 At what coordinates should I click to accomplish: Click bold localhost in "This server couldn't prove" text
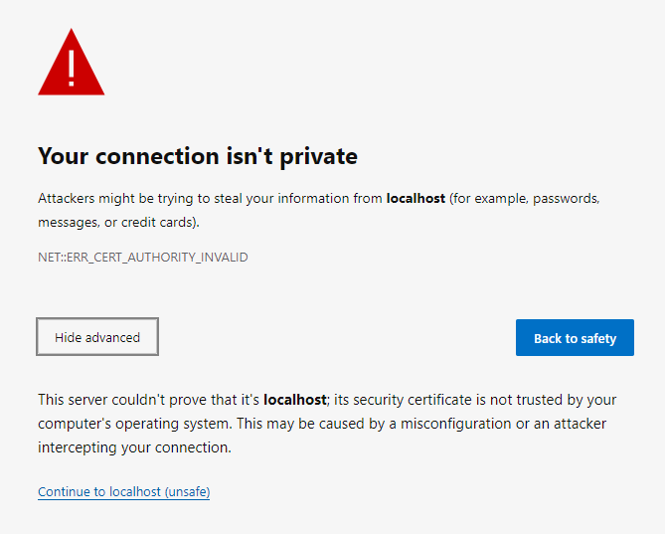294,400
